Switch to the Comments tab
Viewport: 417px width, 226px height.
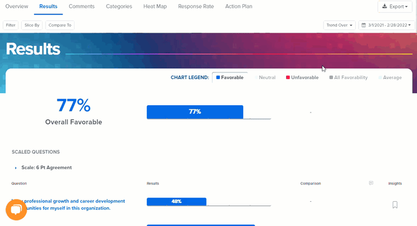pyautogui.click(x=82, y=7)
